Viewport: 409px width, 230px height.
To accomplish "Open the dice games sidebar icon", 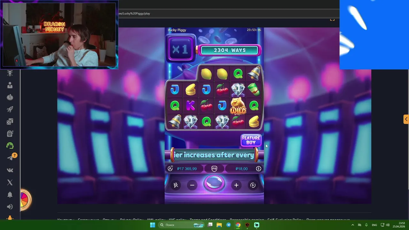I will (x=10, y=121).
